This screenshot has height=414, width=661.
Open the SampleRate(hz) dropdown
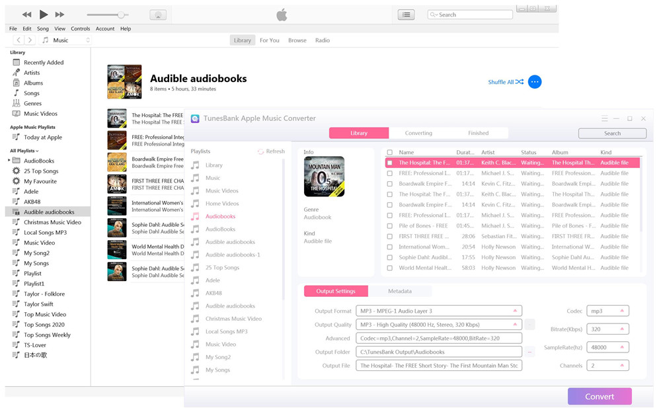pos(607,347)
